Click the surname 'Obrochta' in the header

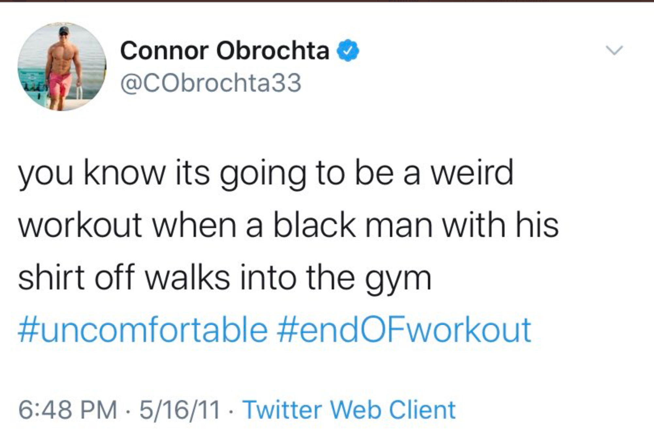click(273, 51)
